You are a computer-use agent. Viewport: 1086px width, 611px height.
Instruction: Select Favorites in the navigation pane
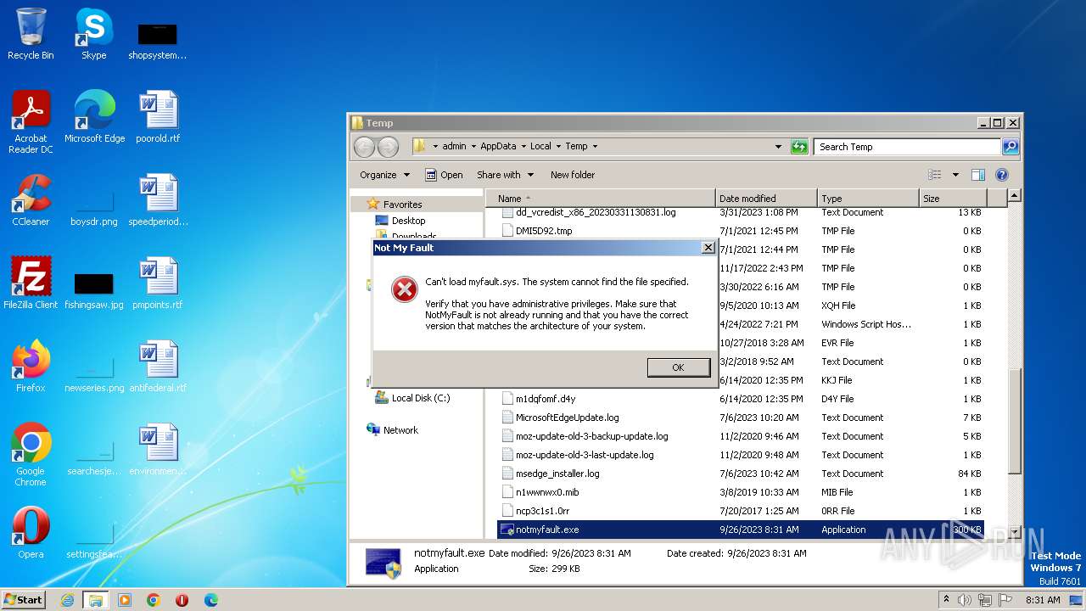coord(402,205)
